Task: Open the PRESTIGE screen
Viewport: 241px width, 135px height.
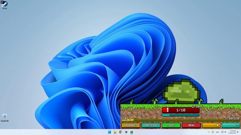Action: [151, 125]
